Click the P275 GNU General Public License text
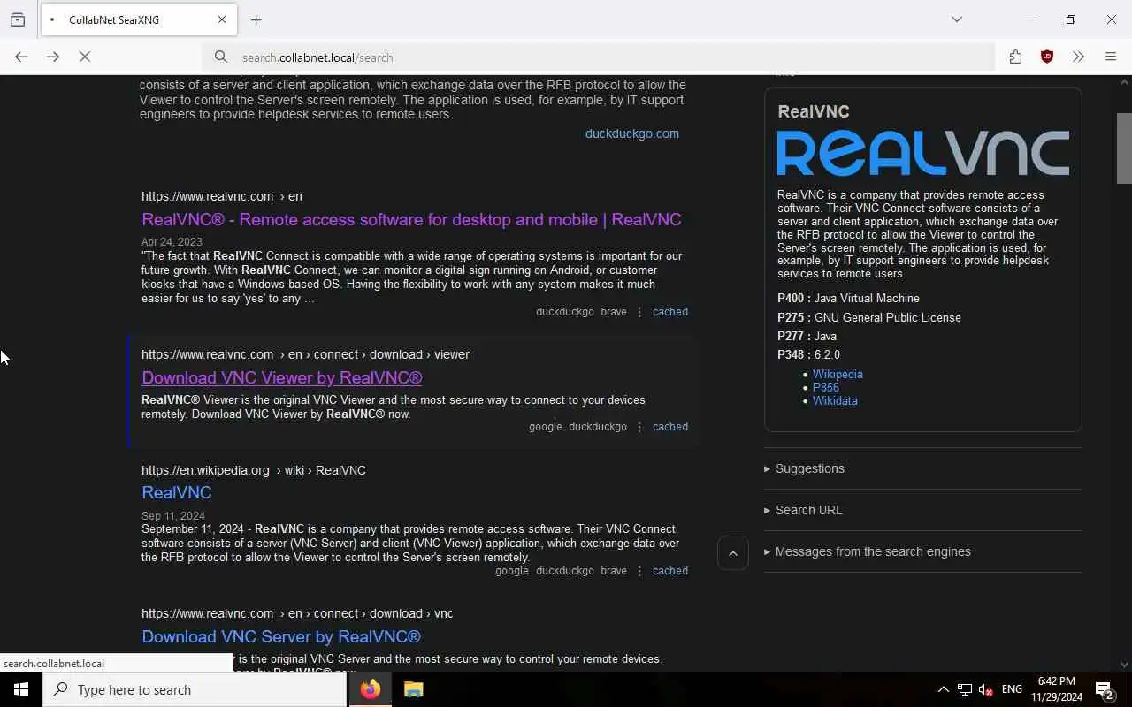The width and height of the screenshot is (1132, 707). pyautogui.click(x=869, y=317)
